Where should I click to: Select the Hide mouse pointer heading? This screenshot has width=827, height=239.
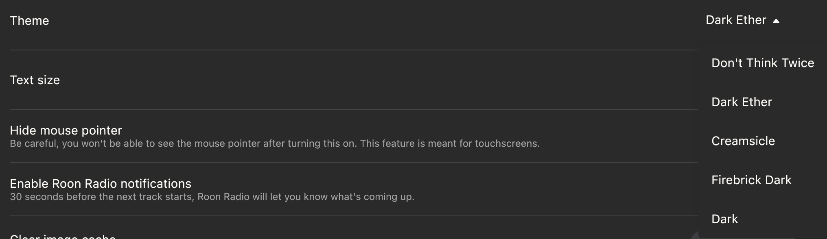click(66, 130)
